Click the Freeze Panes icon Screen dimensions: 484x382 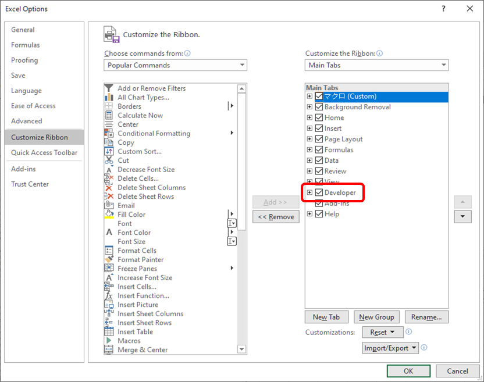point(109,268)
